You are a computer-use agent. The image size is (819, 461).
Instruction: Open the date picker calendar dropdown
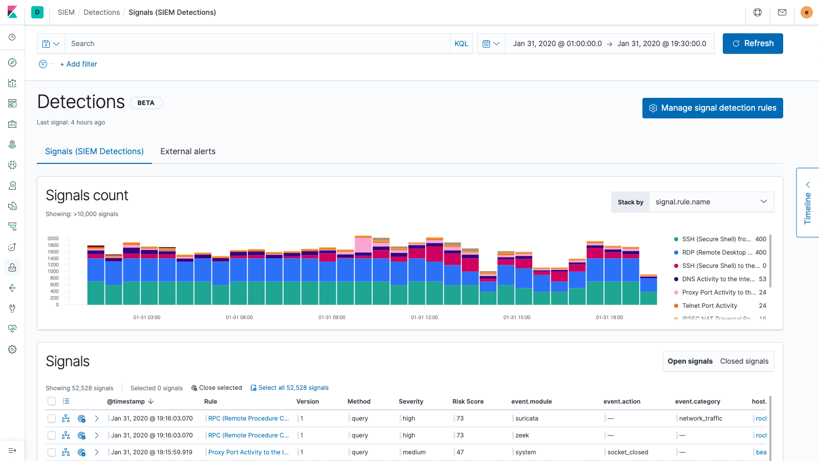[x=490, y=44]
